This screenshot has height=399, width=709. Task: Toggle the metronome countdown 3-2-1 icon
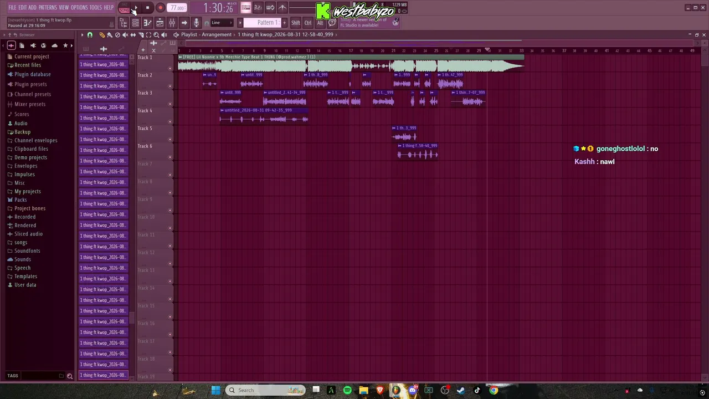click(x=258, y=8)
